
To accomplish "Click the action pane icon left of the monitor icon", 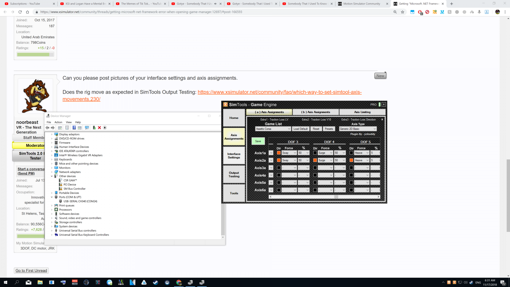I will [80, 128].
